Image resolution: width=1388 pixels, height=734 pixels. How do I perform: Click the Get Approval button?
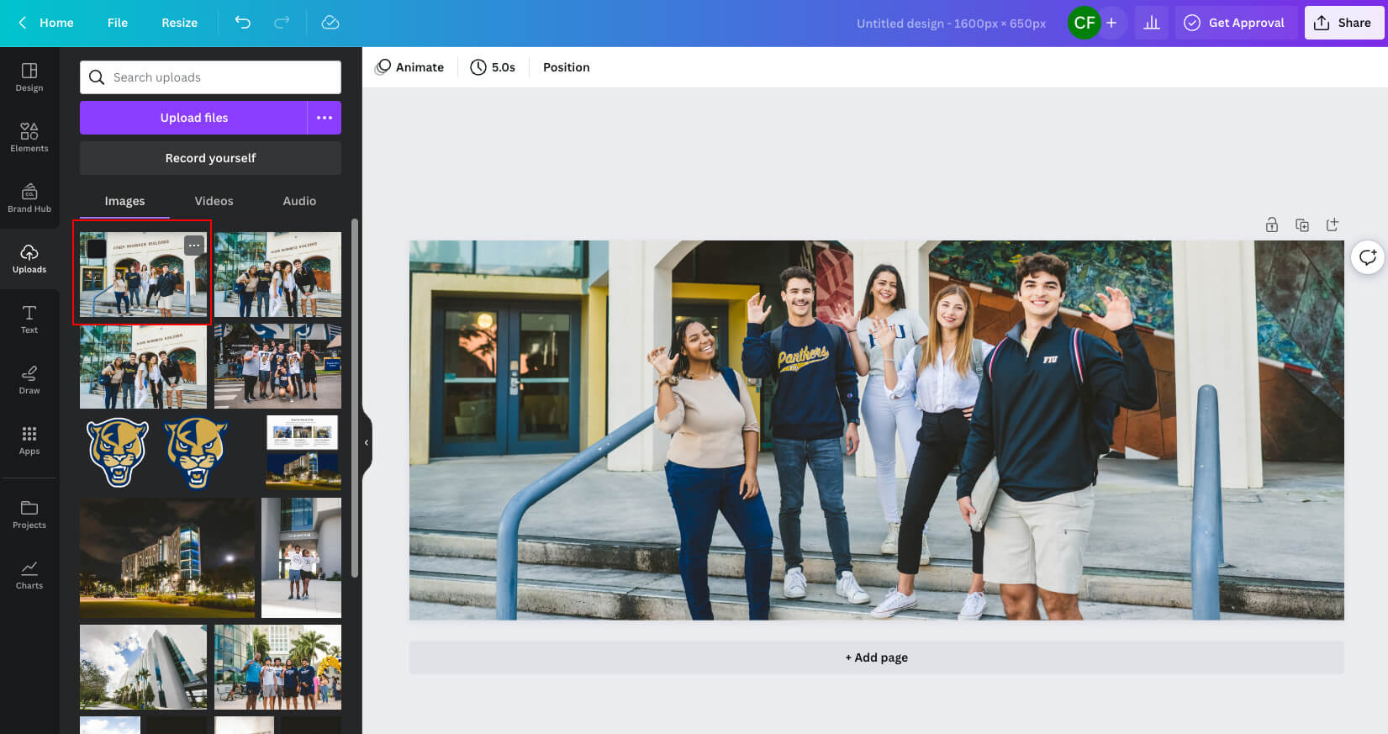(x=1235, y=23)
